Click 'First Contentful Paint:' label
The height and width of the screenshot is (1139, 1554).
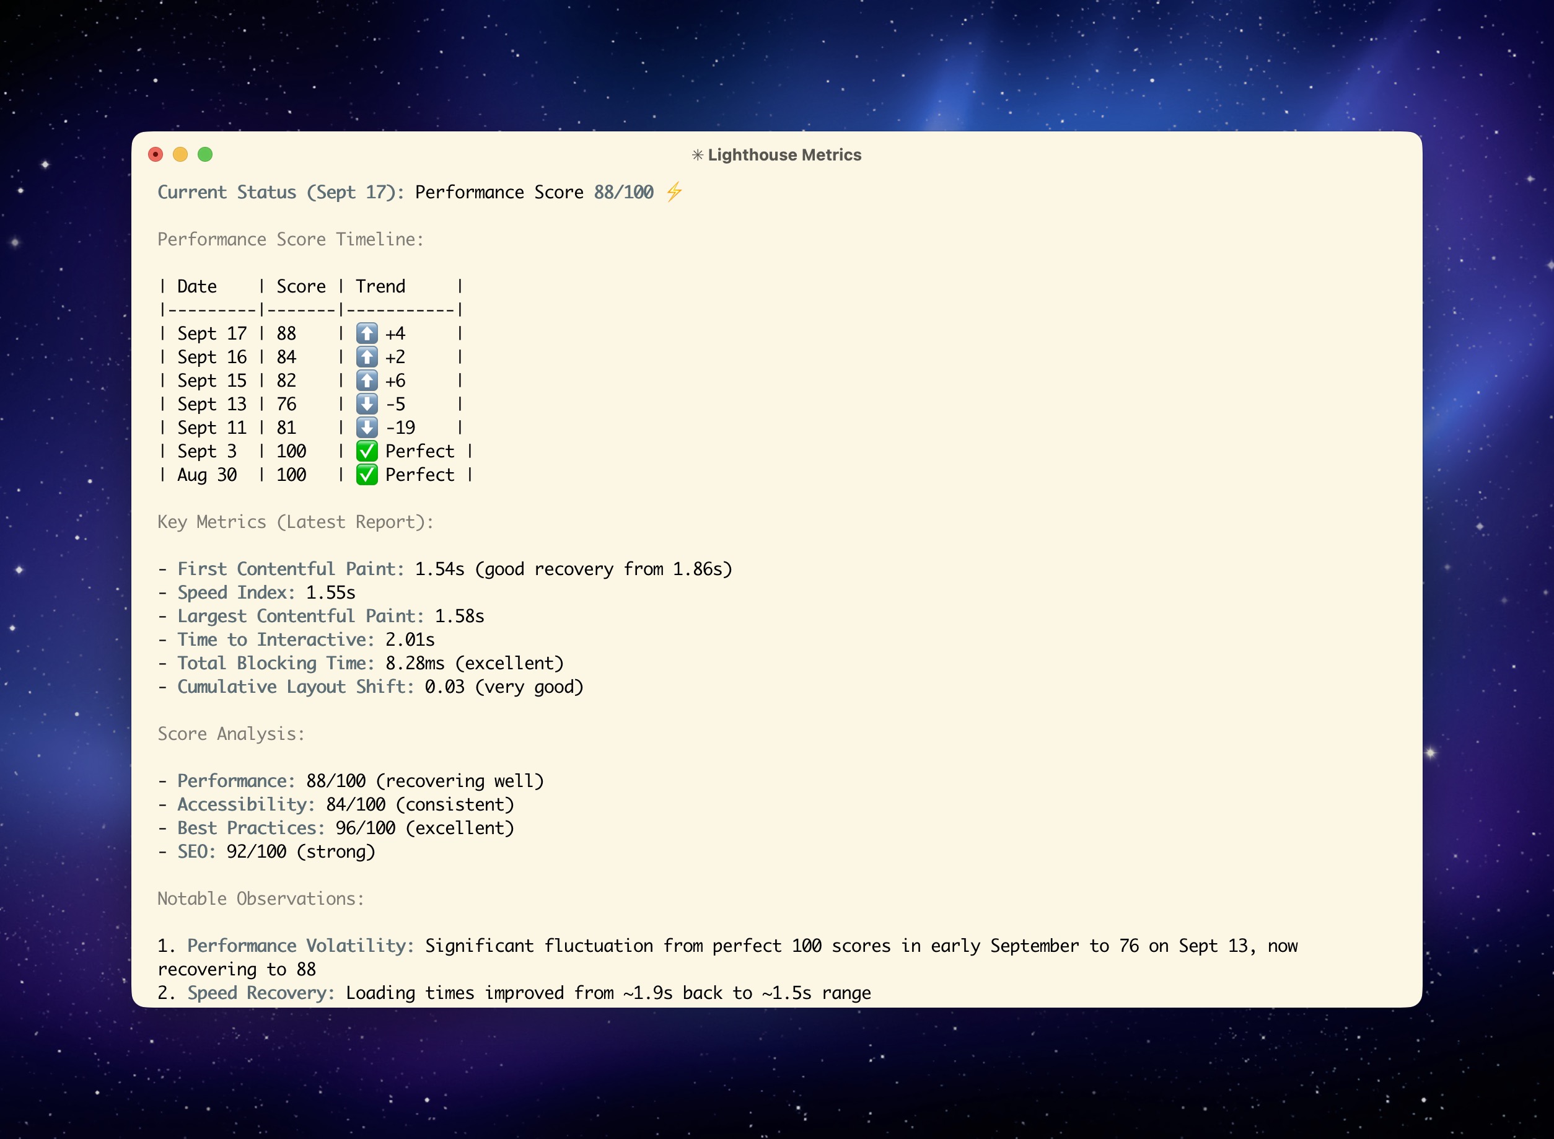[291, 569]
